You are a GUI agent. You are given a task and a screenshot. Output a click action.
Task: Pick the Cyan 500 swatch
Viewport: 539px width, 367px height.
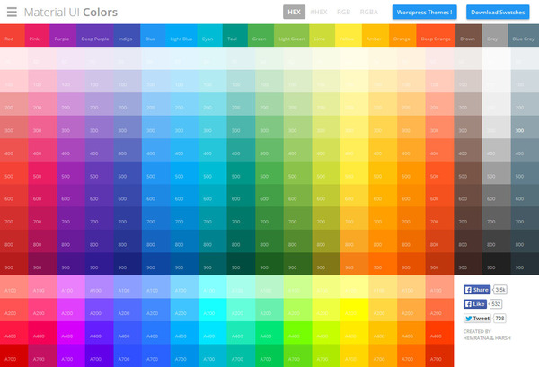click(x=213, y=172)
